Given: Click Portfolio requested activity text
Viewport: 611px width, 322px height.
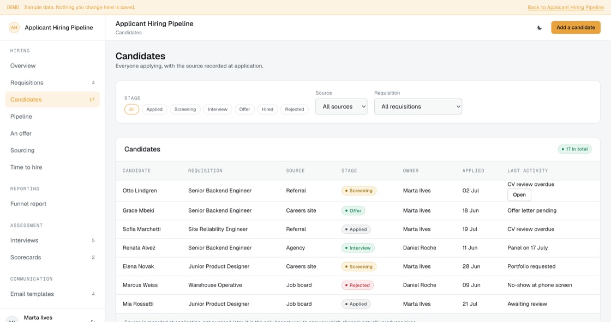Looking at the screenshot, I should 531,267.
